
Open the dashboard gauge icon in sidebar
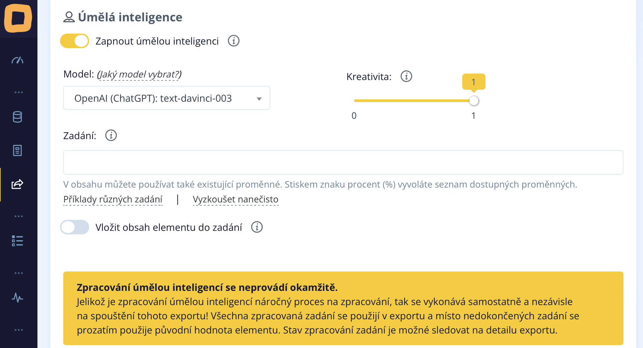tap(17, 60)
